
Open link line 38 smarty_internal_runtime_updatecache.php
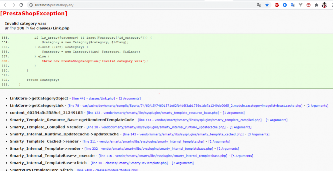pyautogui.click(x=156, y=127)
